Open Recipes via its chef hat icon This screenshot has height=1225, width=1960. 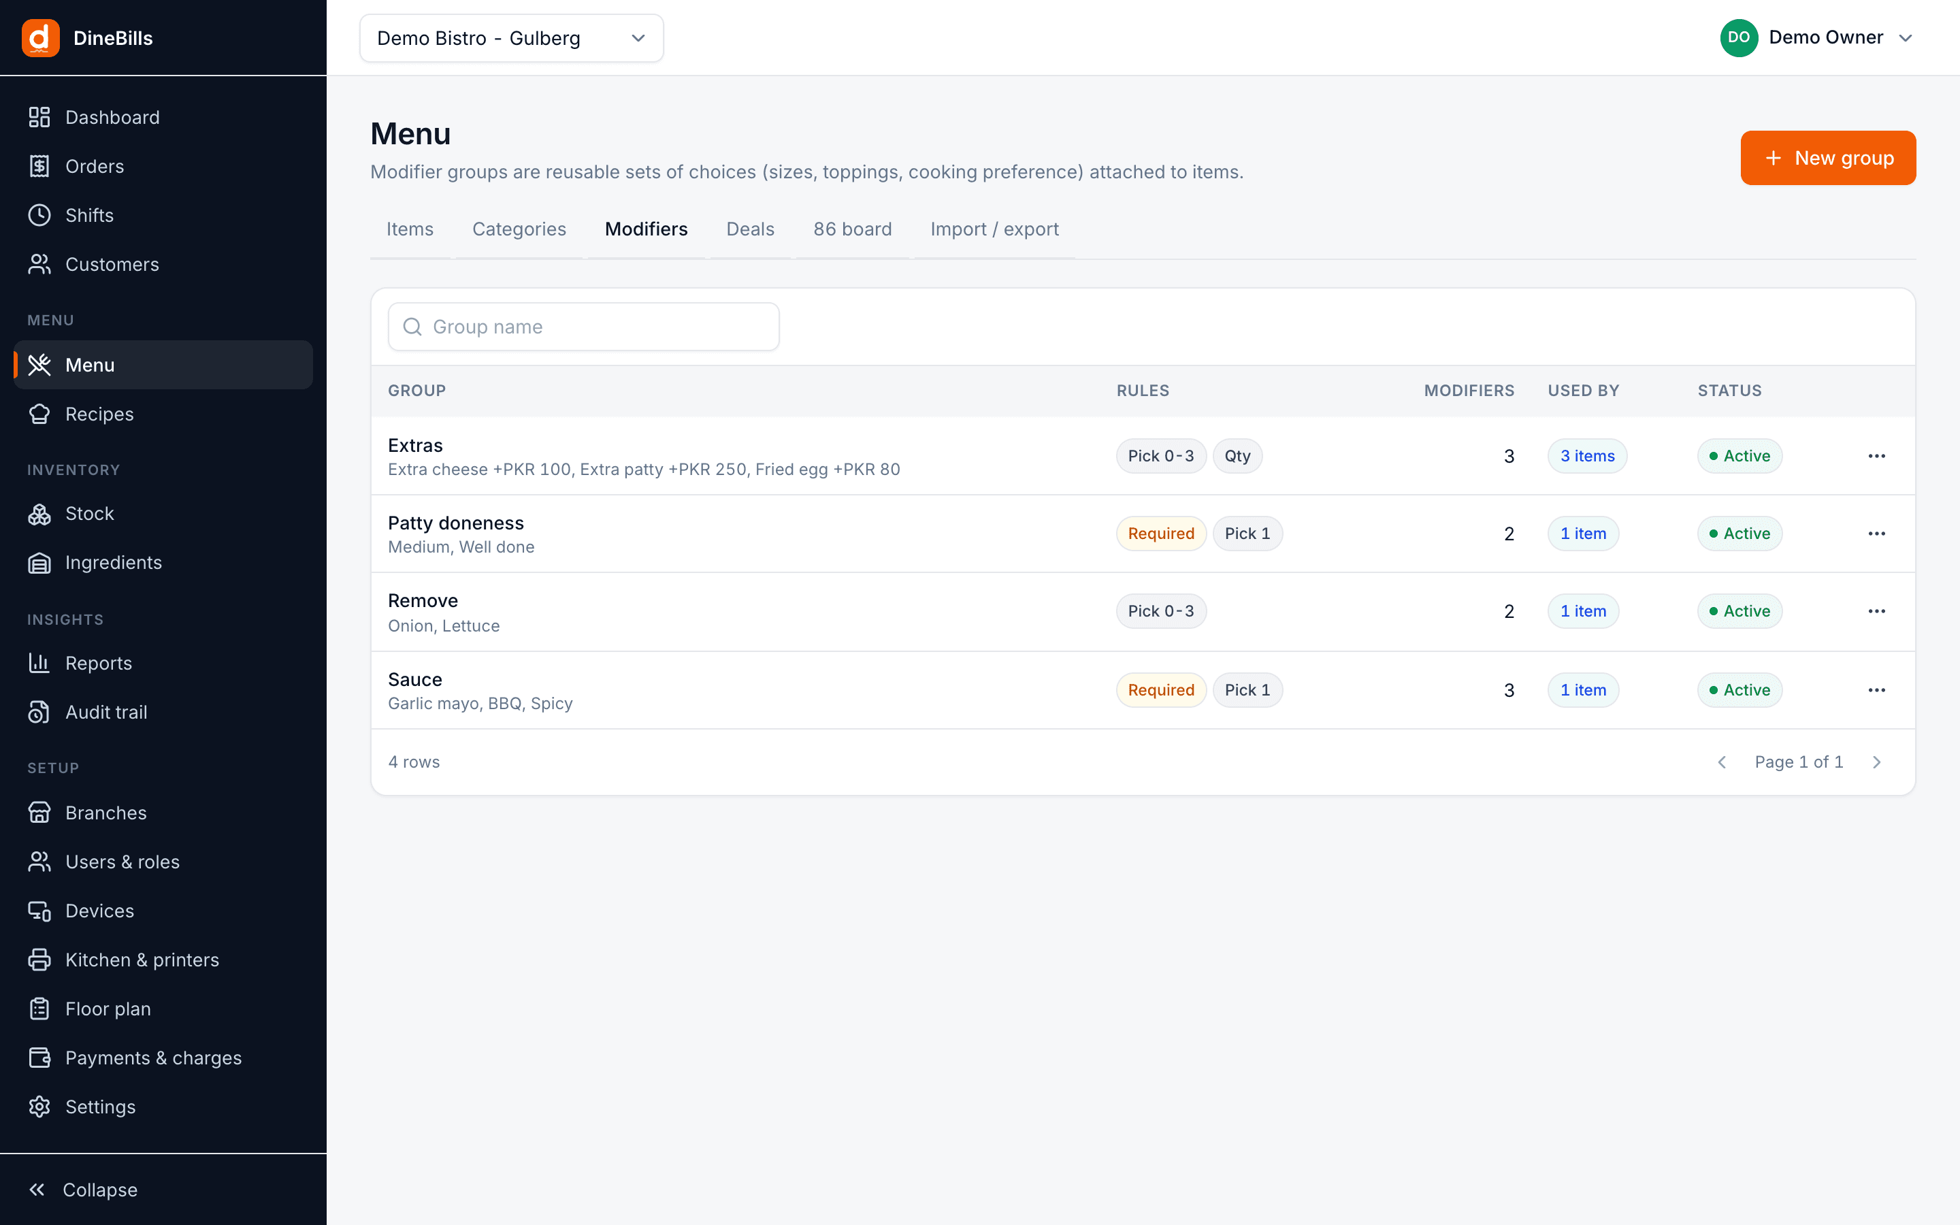(x=39, y=414)
